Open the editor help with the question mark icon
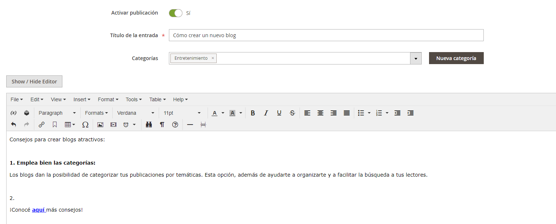This screenshot has height=224, width=556. (x=175, y=125)
